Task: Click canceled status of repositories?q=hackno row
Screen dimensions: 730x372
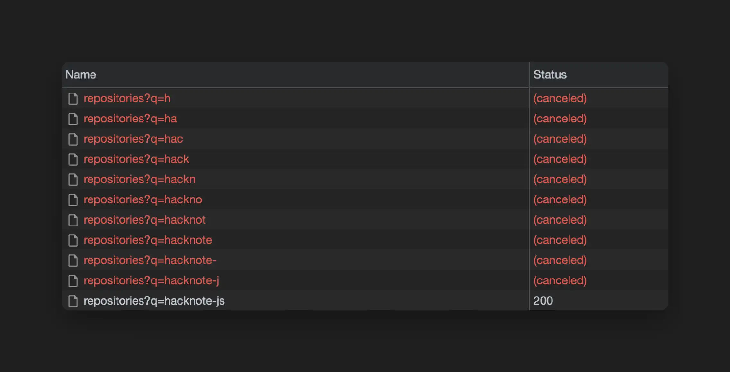Action: (560, 199)
